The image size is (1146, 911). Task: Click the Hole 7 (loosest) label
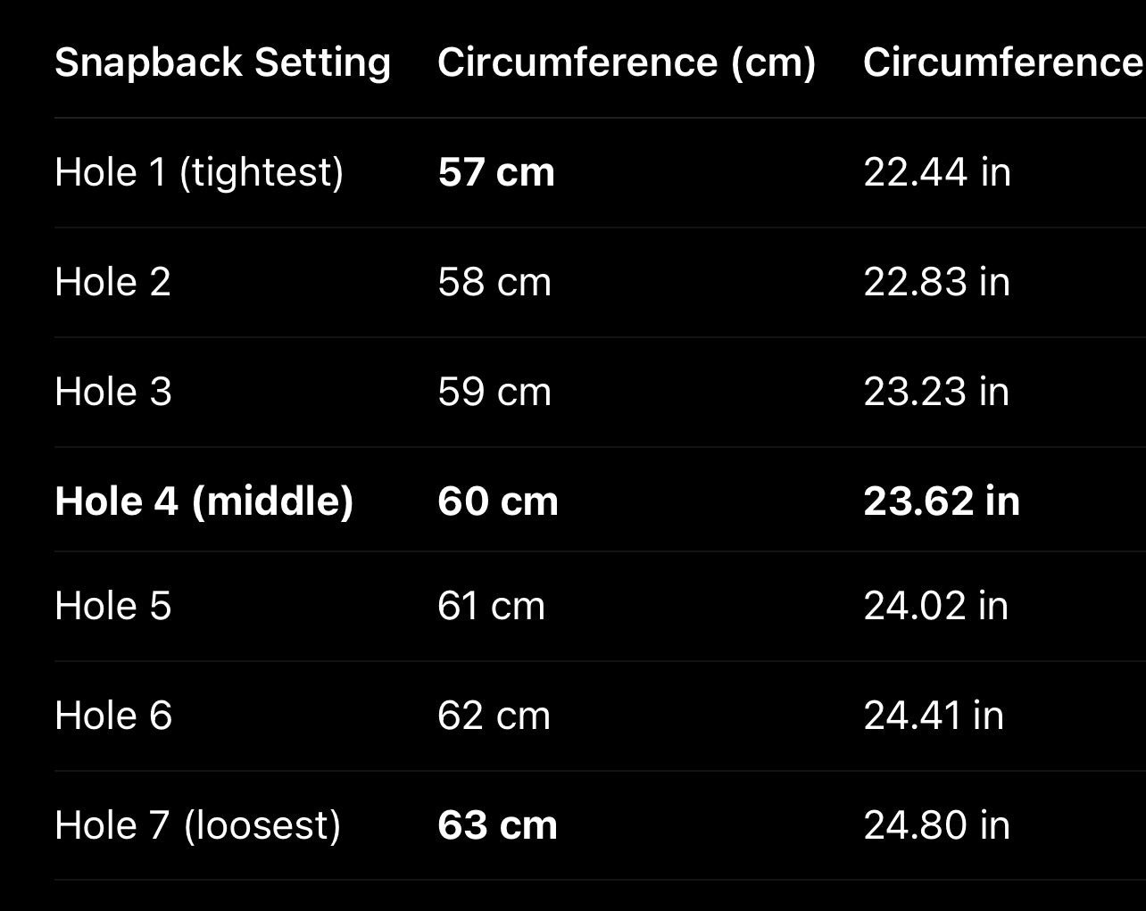[197, 825]
